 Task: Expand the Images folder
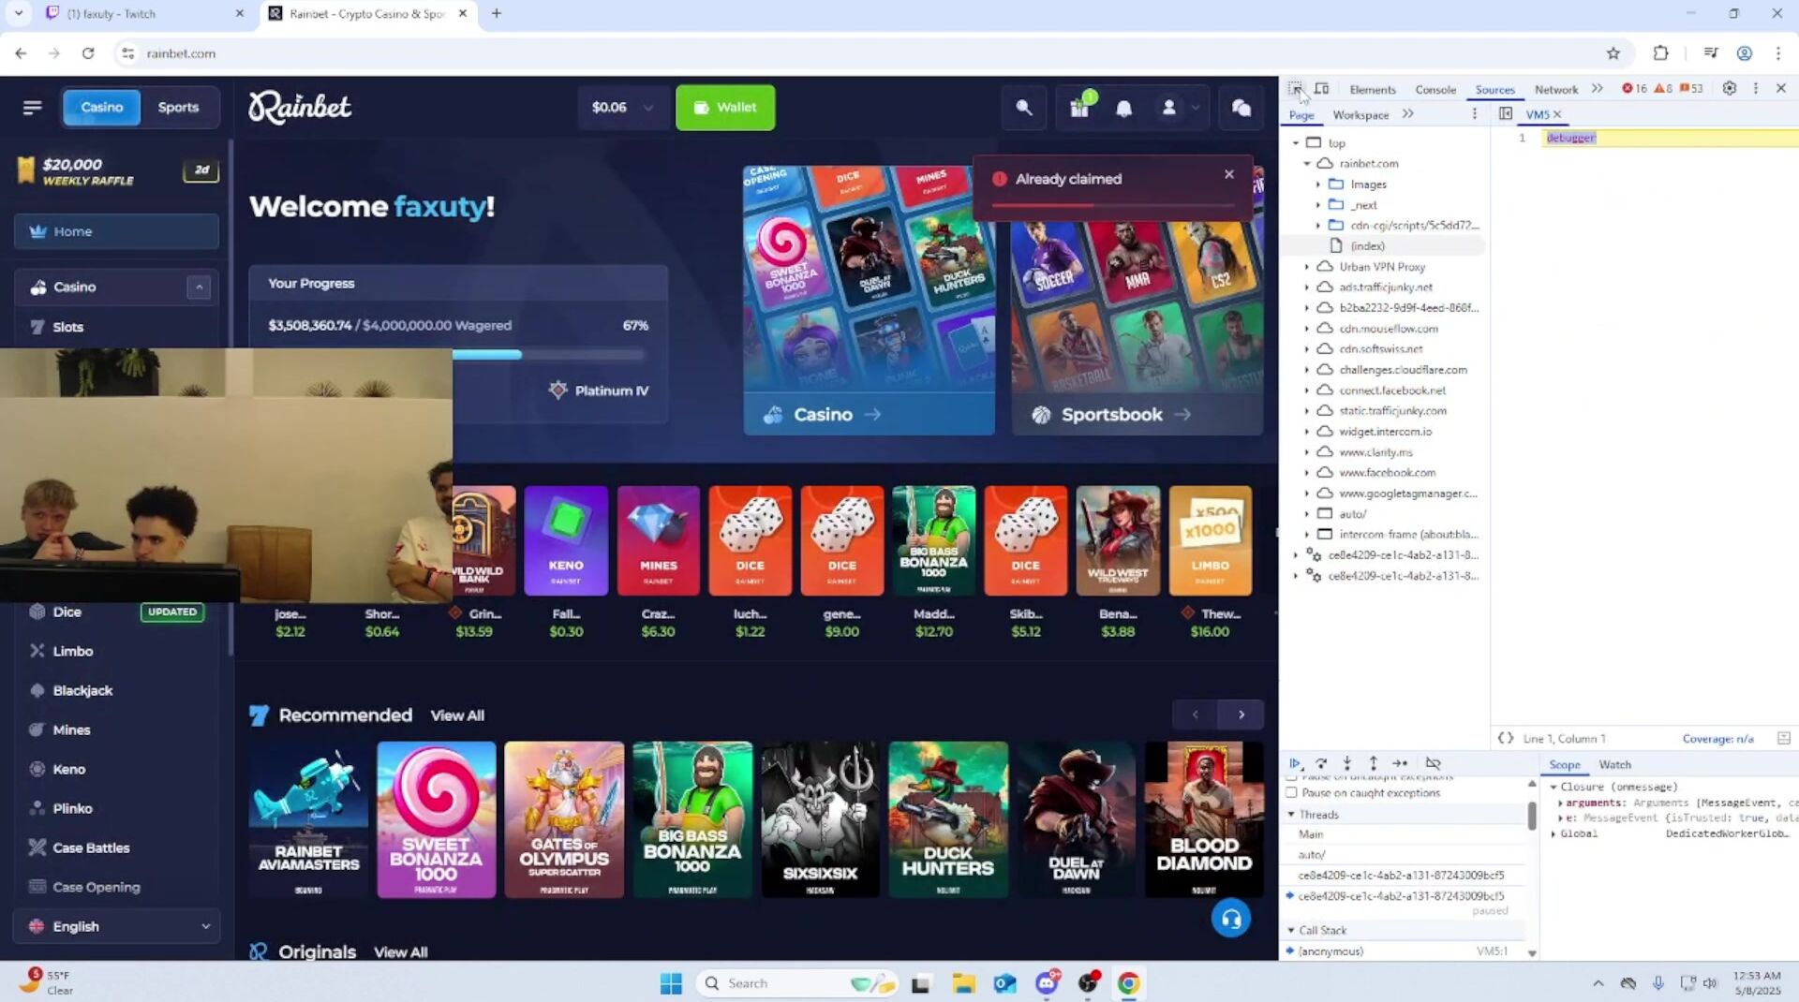1318,184
